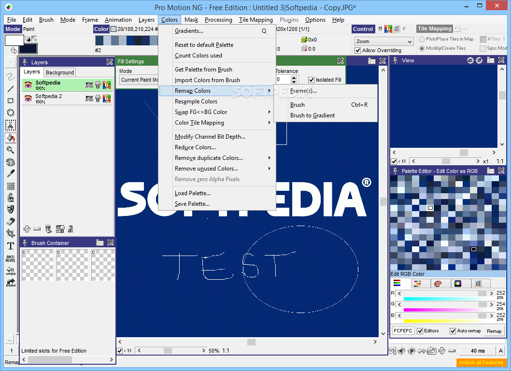Select the line drawing tool

pyautogui.click(x=11, y=89)
